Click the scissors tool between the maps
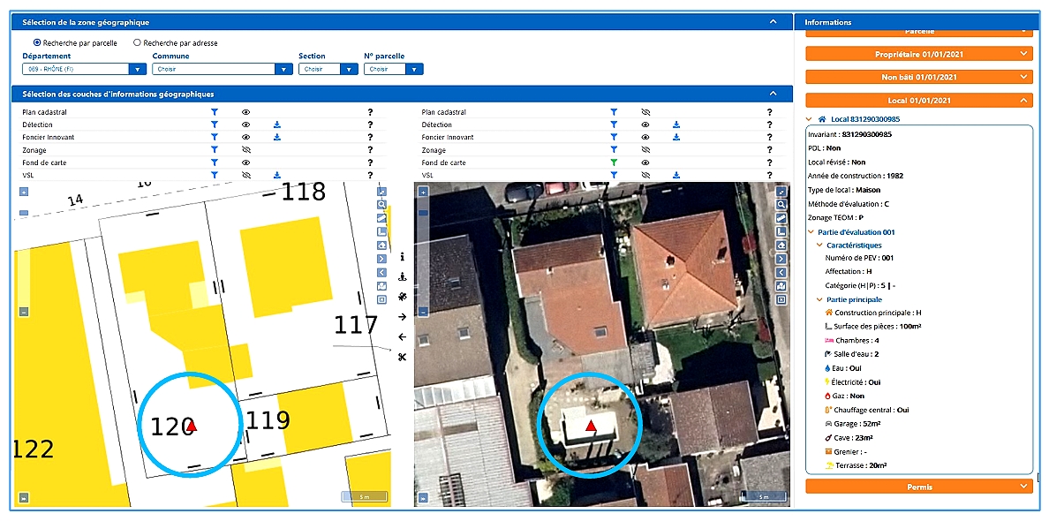This screenshot has height=521, width=1049. [x=402, y=357]
